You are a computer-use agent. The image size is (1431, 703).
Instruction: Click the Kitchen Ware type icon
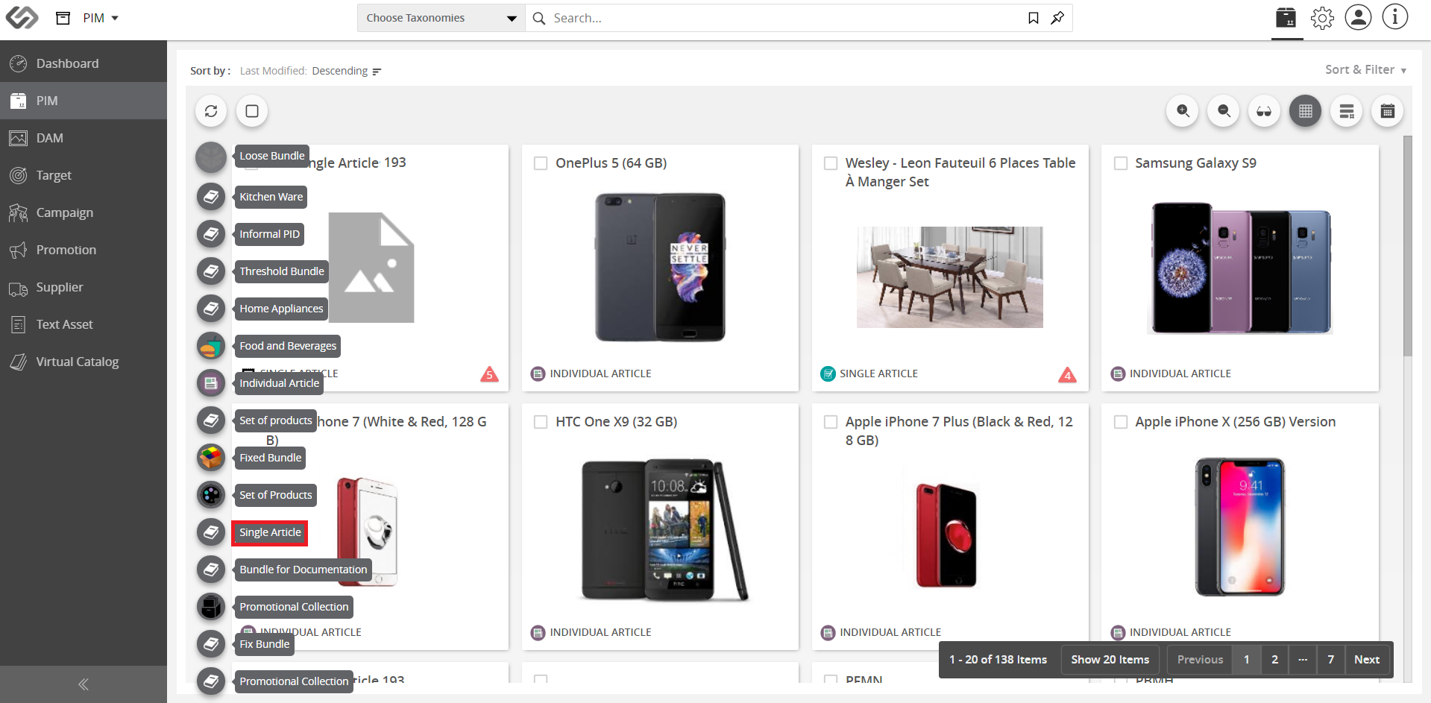tap(211, 197)
